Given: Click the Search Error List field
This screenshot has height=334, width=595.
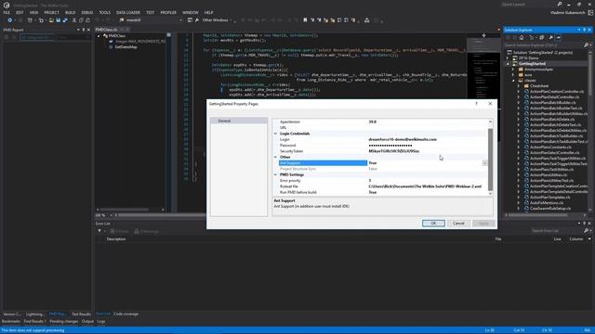Looking at the screenshot, I should (557, 231).
